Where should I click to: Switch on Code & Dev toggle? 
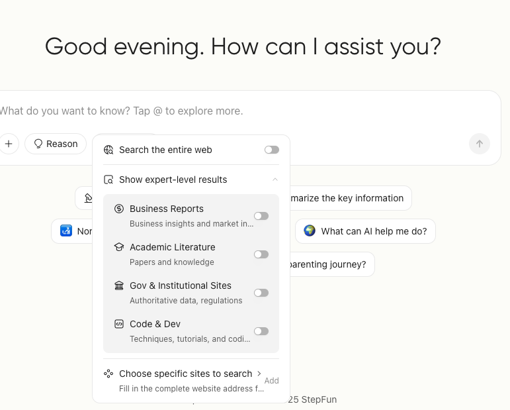pyautogui.click(x=261, y=331)
